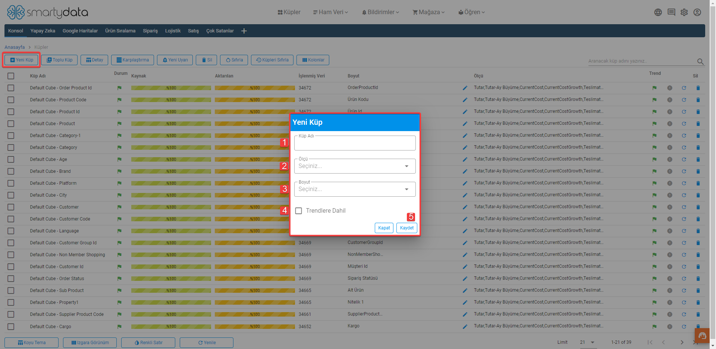Image resolution: width=716 pixels, height=349 pixels.
Task: Click the search magnifier icon
Action: click(700, 61)
